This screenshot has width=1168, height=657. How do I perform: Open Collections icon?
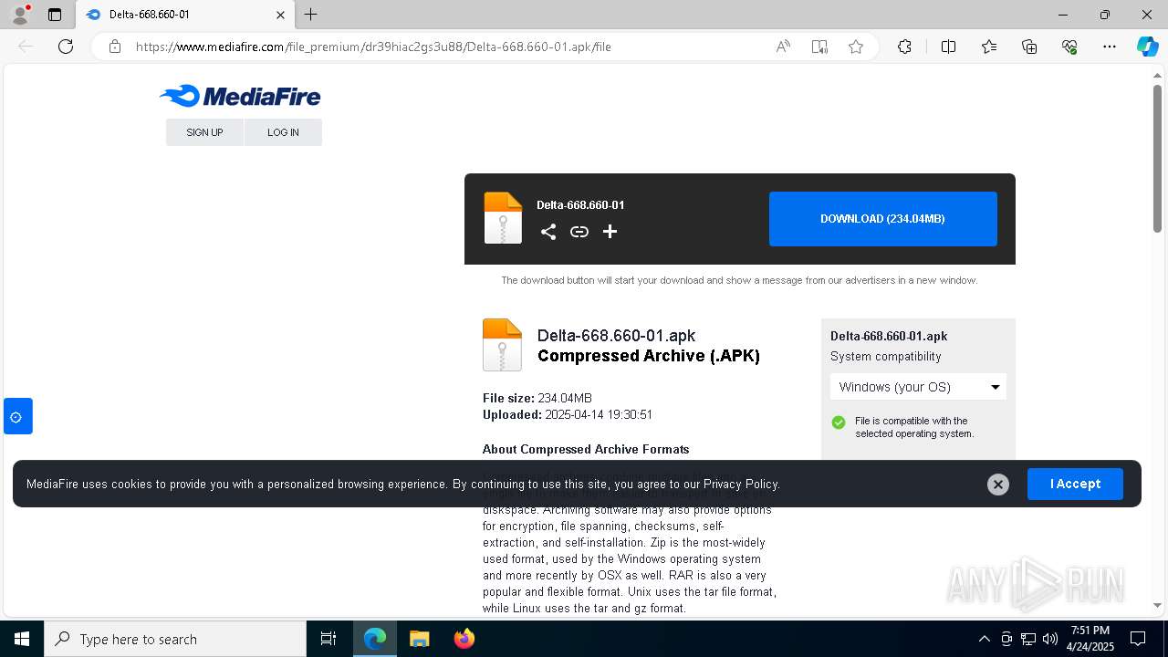click(1029, 47)
